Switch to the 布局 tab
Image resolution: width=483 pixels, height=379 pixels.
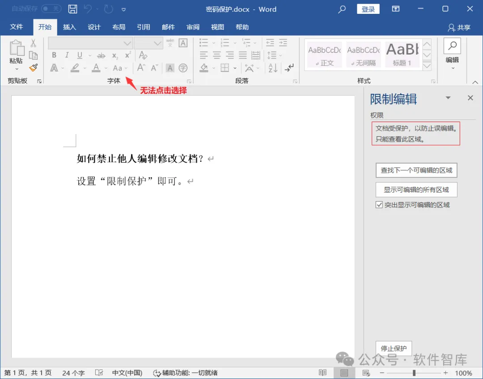click(119, 27)
